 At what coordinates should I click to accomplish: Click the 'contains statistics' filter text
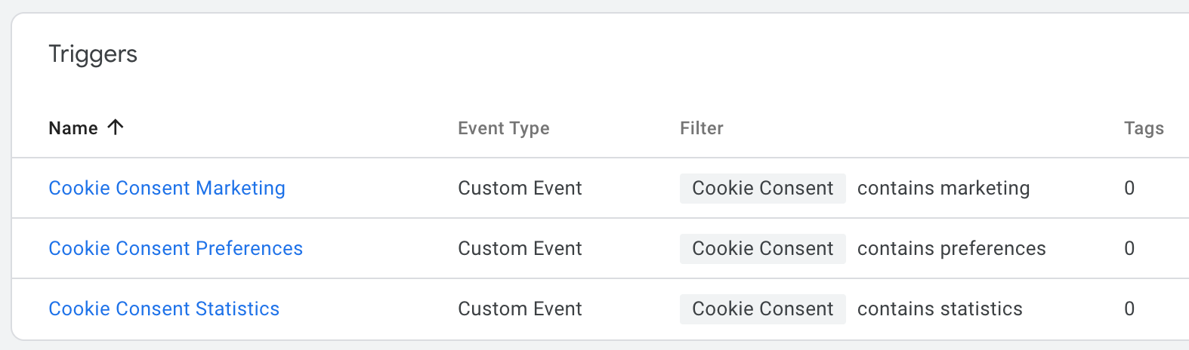pos(940,309)
